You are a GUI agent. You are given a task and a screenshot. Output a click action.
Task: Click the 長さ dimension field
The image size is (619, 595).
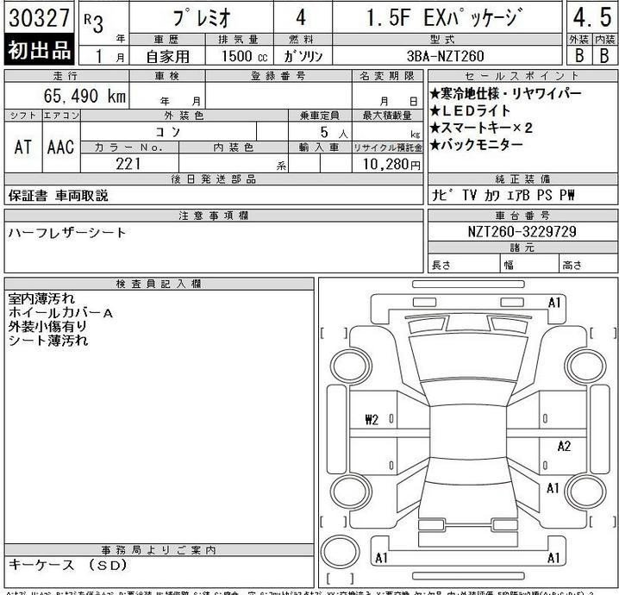(464, 265)
